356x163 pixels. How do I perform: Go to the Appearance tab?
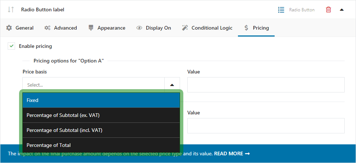click(107, 28)
